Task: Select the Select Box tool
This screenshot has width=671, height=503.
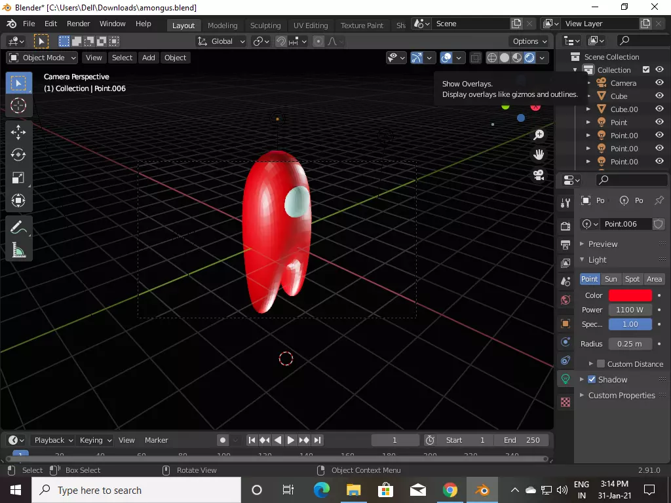Action: point(18,83)
